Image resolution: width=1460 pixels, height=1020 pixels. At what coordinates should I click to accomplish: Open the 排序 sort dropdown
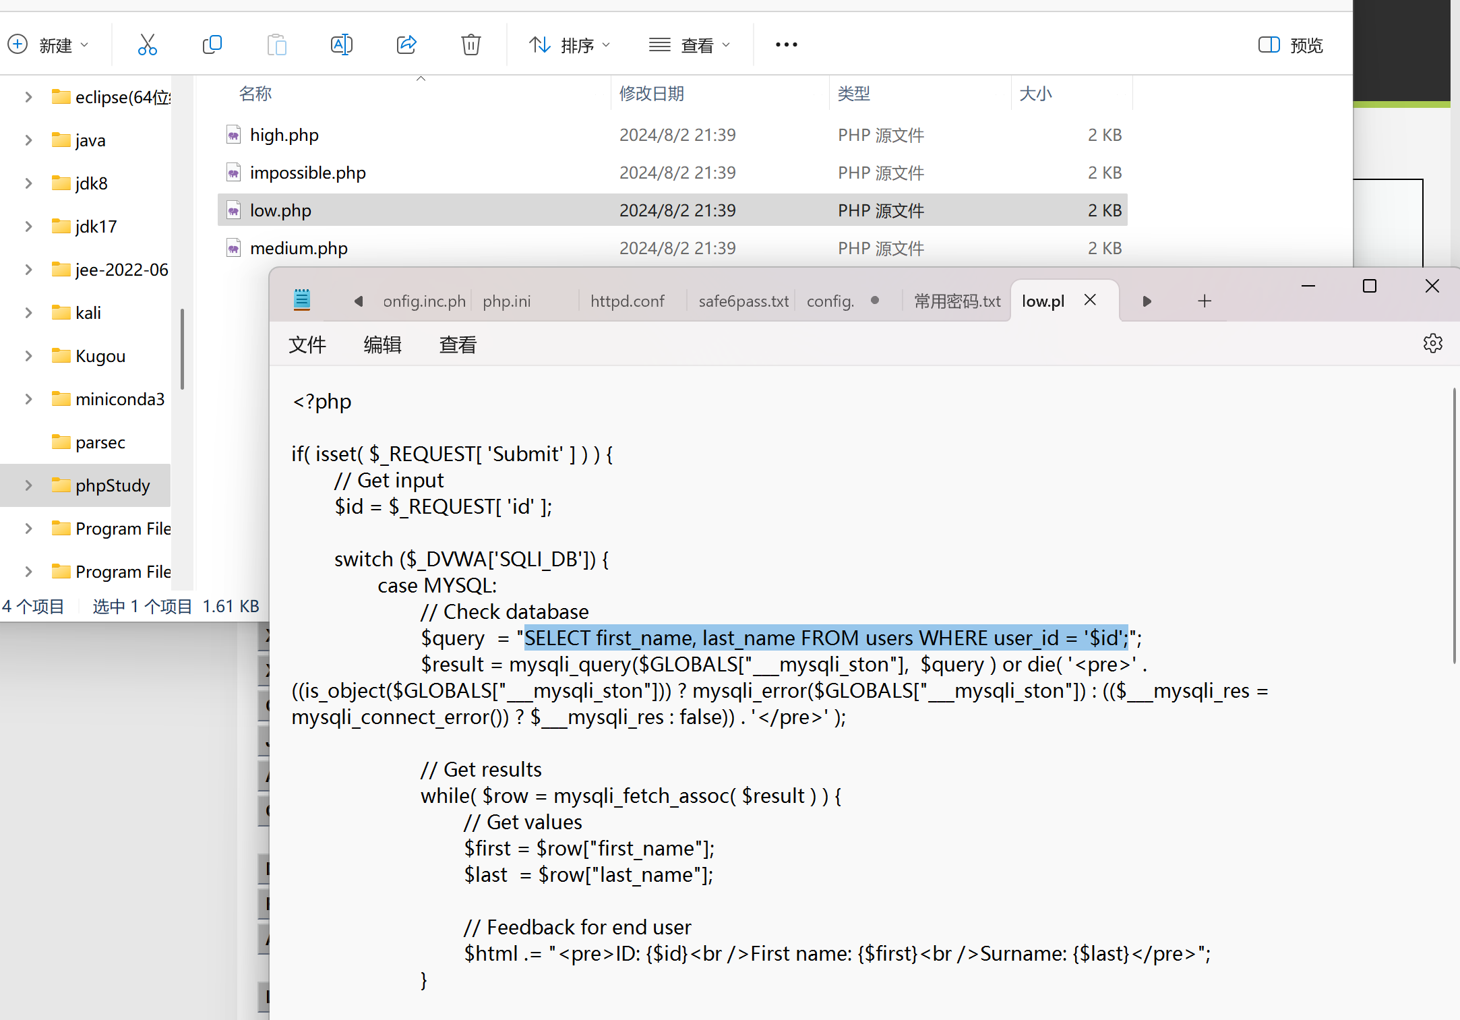tap(569, 45)
